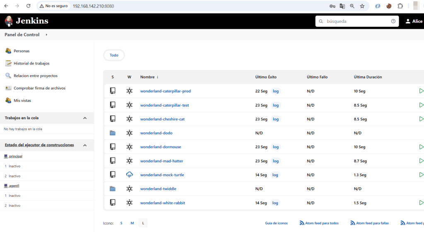Image resolution: width=424 pixels, height=232 pixels.
Task: Open the wonderland-caterpillar-prod job
Action: click(166, 91)
